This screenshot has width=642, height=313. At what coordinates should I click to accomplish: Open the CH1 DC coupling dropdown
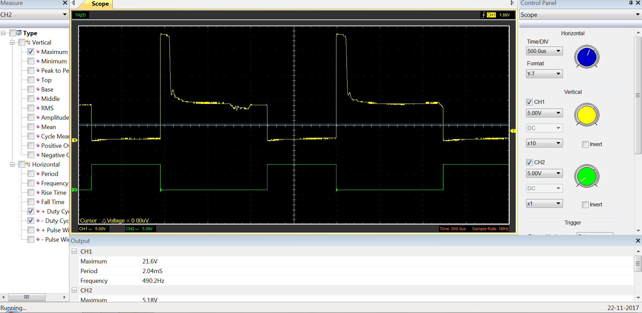(544, 128)
